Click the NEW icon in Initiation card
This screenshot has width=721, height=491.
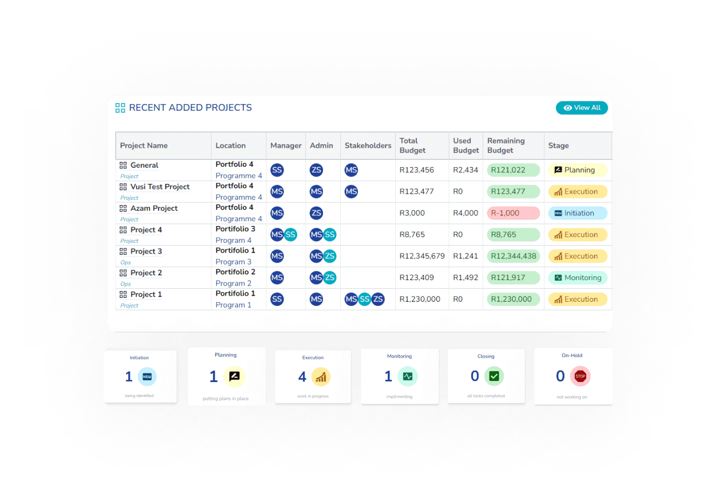tap(147, 377)
